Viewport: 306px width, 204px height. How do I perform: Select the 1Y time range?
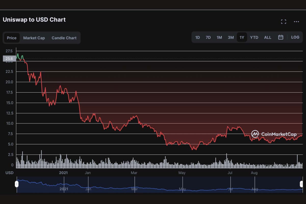click(x=242, y=37)
